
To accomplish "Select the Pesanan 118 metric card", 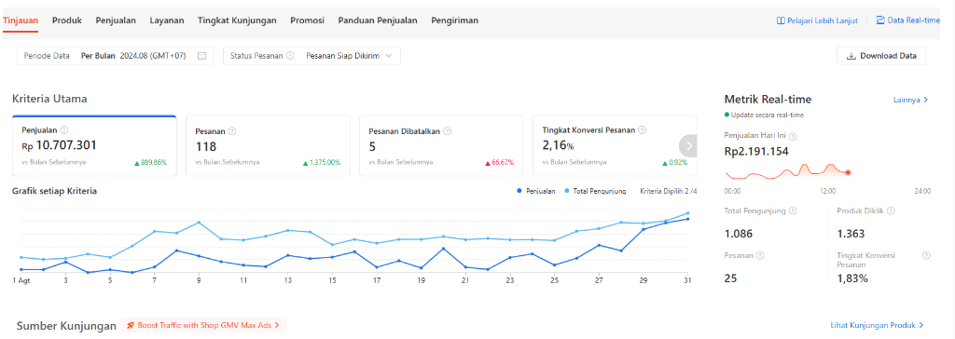I will coord(268,145).
